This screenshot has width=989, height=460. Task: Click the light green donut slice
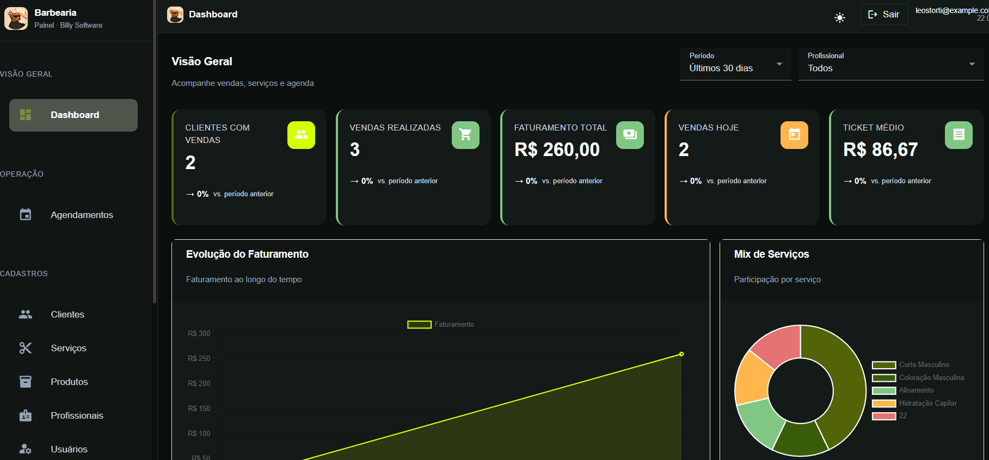click(x=761, y=421)
